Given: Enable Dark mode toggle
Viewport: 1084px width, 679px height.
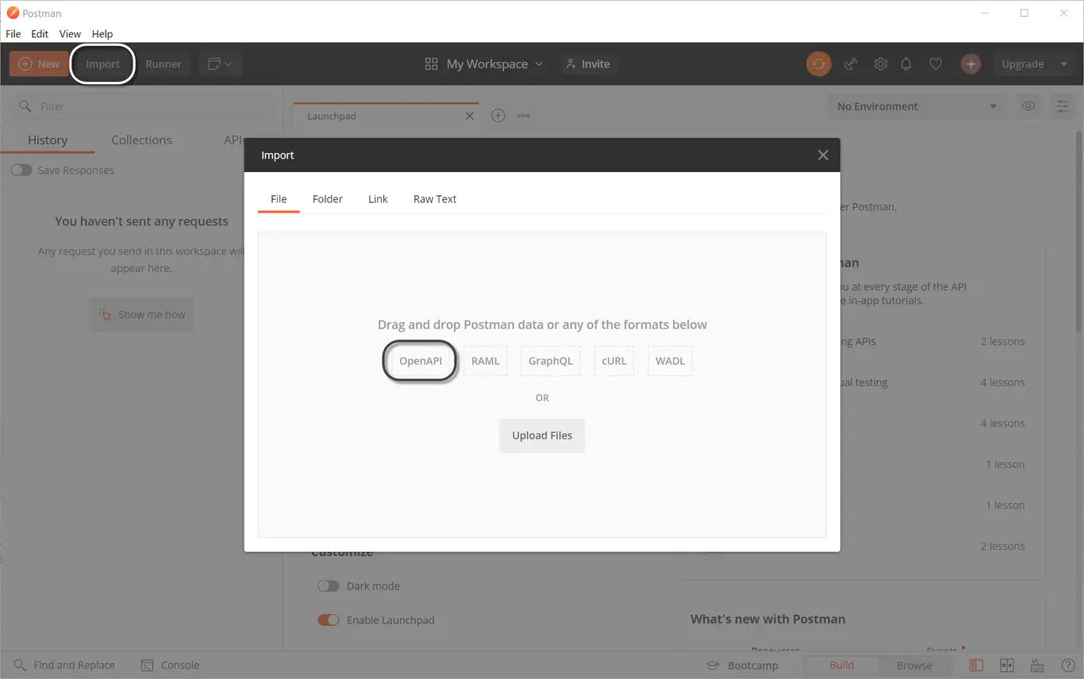Looking at the screenshot, I should point(329,586).
